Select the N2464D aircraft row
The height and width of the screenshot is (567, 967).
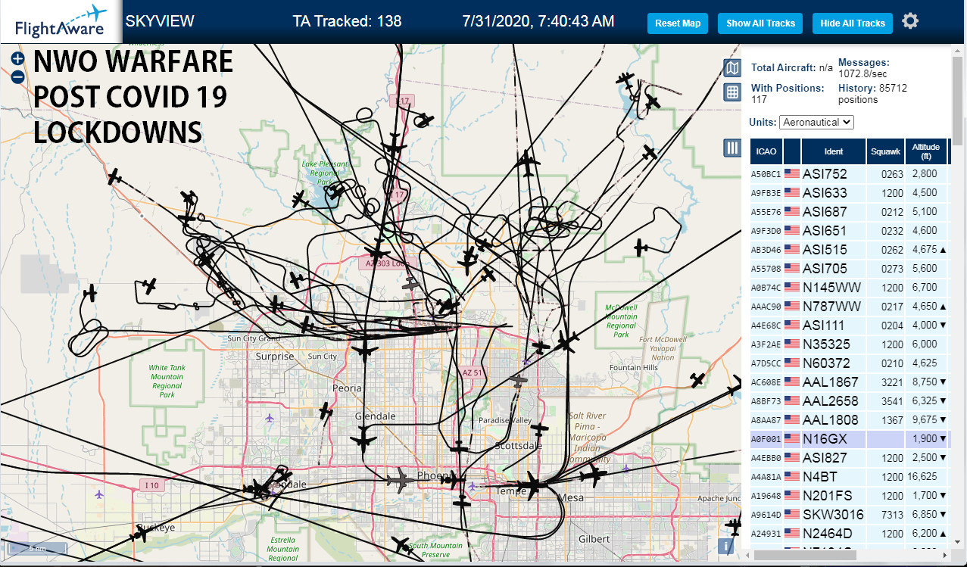[850, 533]
